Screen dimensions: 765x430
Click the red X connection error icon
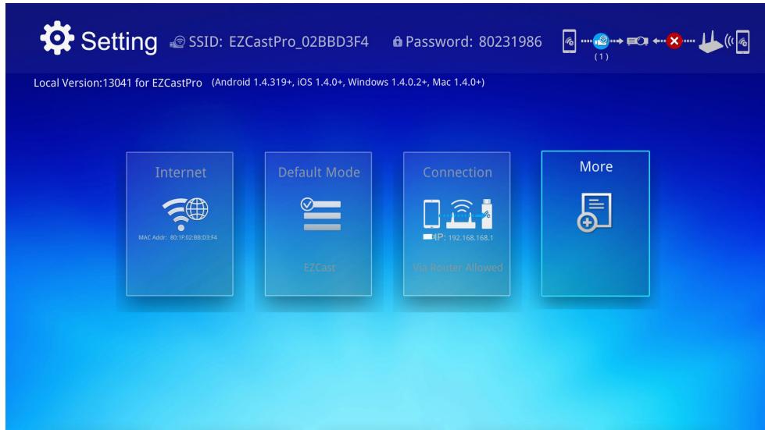point(674,41)
